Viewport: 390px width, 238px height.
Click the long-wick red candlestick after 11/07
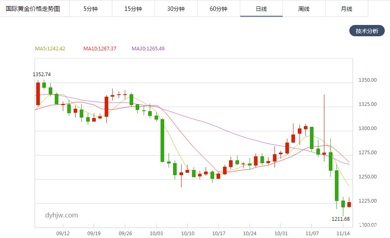point(324,153)
